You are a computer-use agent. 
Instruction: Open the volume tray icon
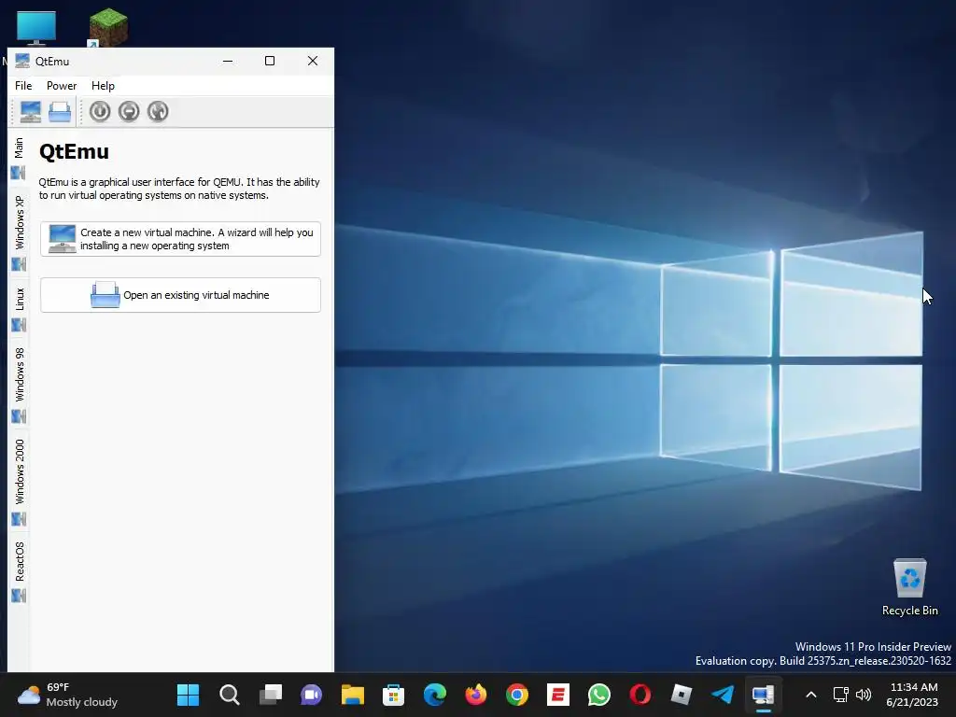click(x=864, y=695)
